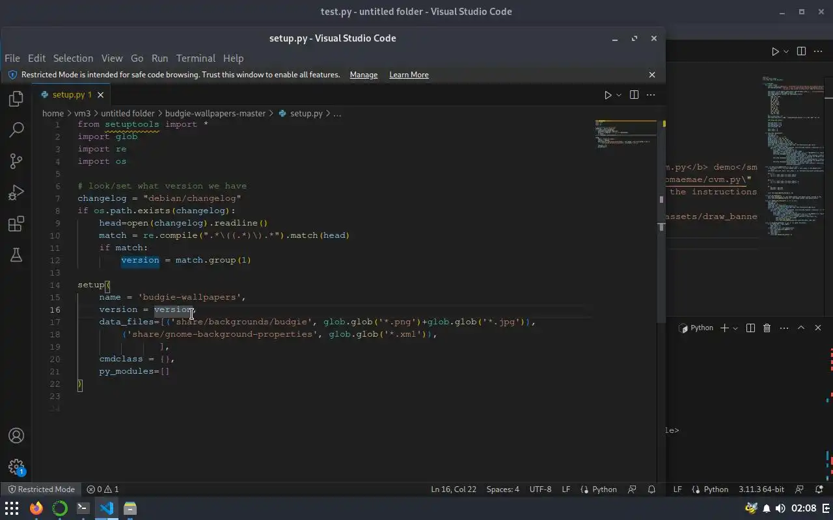Screen dimensions: 833x520
Task: Open the Run and Debug view
Action: [16, 192]
